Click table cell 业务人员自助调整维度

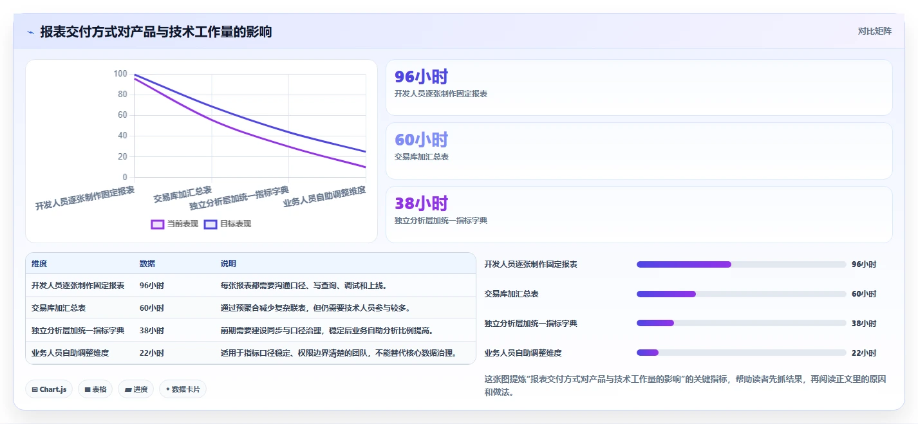70,353
